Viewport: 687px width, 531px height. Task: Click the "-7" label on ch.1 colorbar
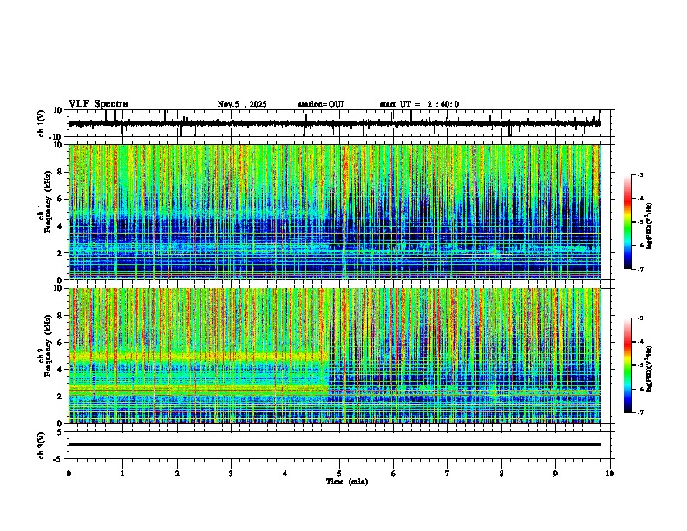click(x=639, y=269)
